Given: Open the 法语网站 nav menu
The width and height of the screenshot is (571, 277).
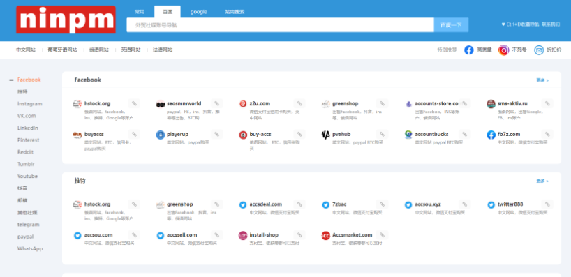Looking at the screenshot, I should click(163, 50).
